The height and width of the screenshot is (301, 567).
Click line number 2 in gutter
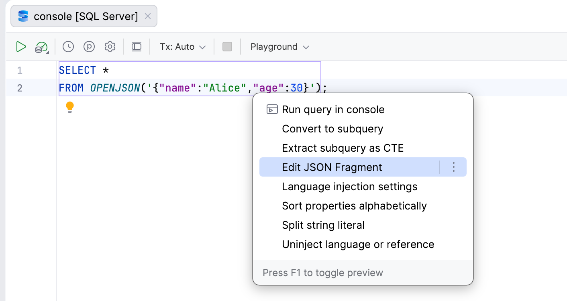(20, 88)
